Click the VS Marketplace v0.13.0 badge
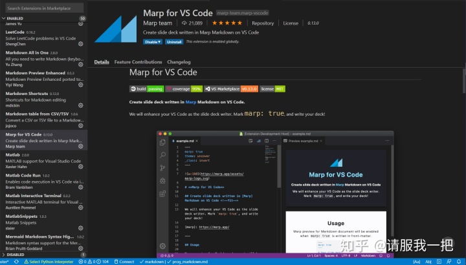This screenshot has width=466, height=265. pyautogui.click(x=231, y=89)
